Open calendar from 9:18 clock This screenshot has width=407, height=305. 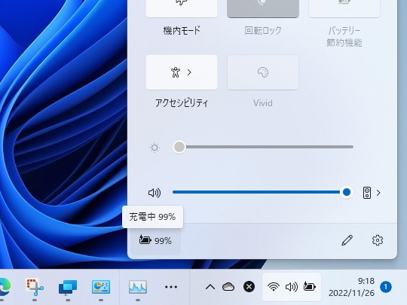(366, 281)
